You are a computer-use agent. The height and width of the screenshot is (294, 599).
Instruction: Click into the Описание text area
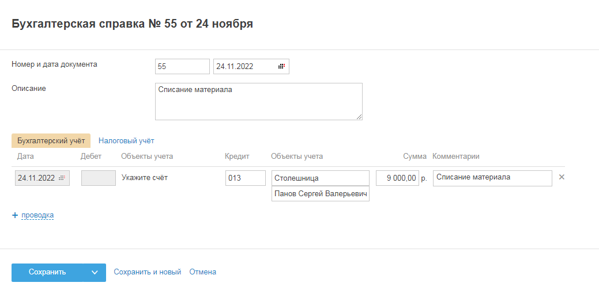[x=258, y=102]
